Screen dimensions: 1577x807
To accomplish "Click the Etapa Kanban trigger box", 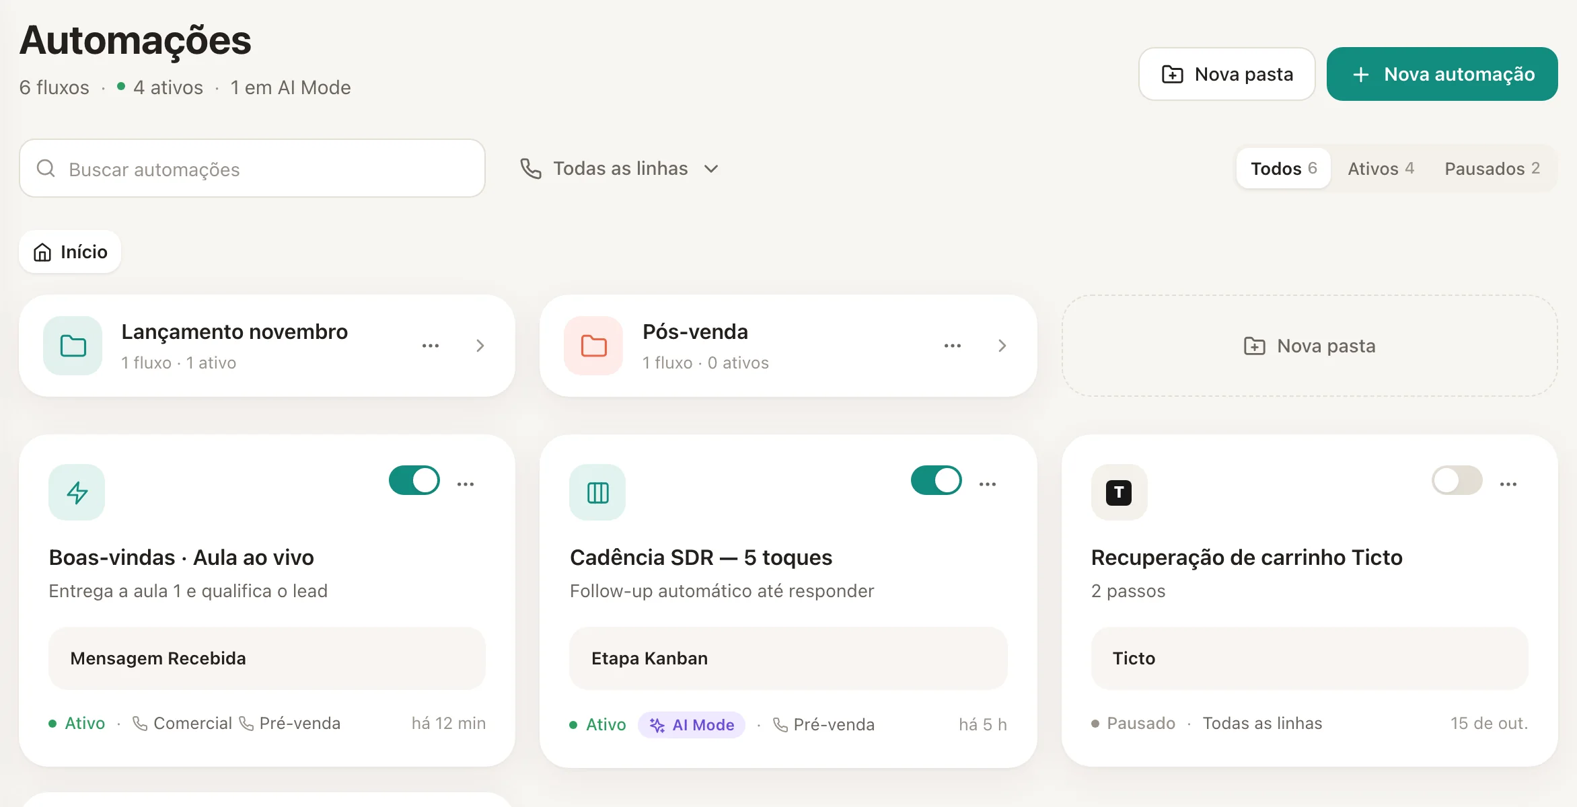I will point(788,658).
